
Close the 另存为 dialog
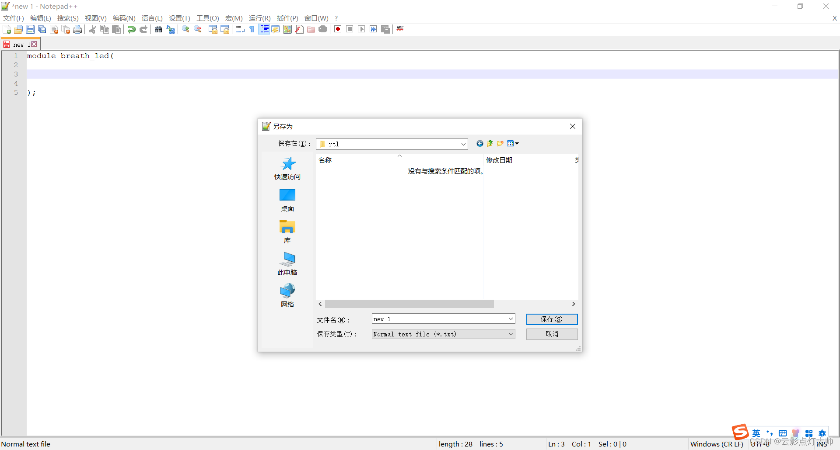(x=573, y=126)
